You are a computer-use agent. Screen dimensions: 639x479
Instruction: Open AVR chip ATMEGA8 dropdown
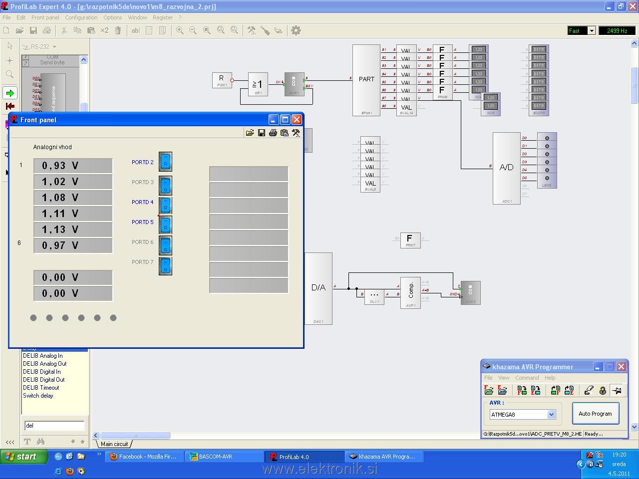click(x=551, y=415)
